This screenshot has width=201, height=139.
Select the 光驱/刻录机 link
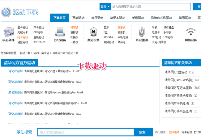[x=159, y=42]
